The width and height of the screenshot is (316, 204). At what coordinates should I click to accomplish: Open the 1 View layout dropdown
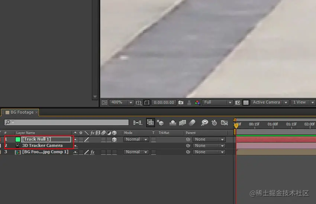pos(303,102)
